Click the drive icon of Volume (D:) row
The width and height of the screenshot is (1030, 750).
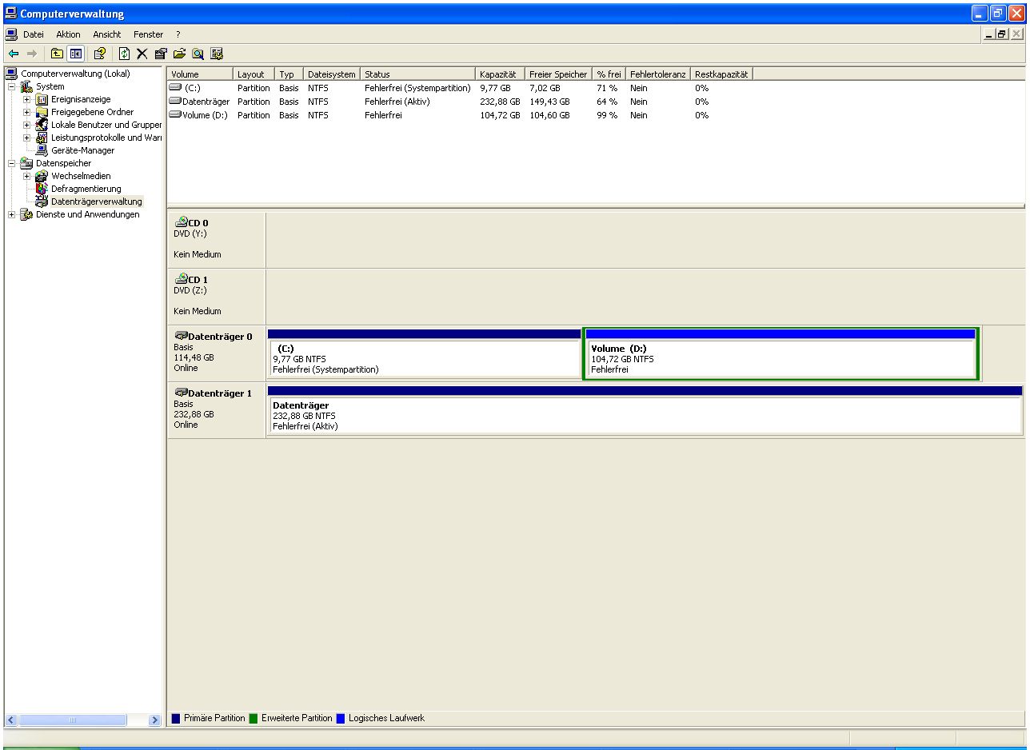176,115
